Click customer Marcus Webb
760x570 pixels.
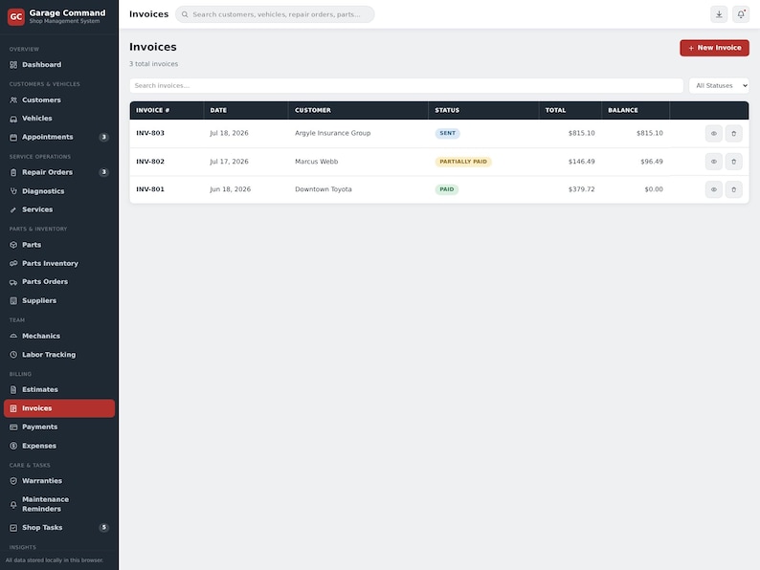(317, 162)
